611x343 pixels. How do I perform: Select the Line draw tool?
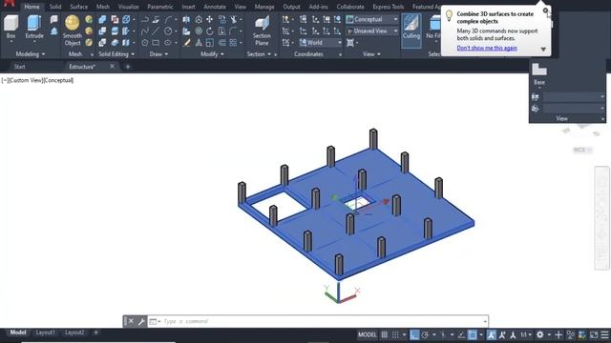156,30
